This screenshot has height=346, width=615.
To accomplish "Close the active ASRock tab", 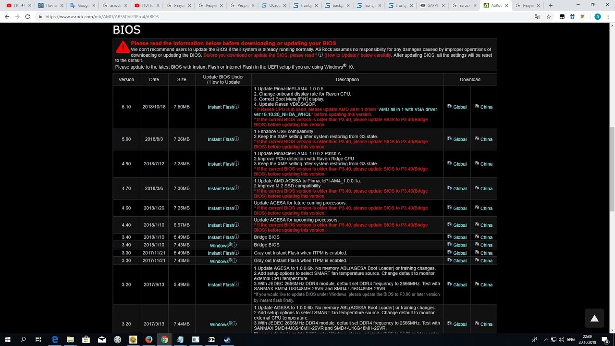I will (506, 5).
